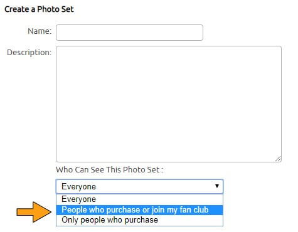298x232 pixels.
Task: Click the Name: label
Action: point(40,31)
